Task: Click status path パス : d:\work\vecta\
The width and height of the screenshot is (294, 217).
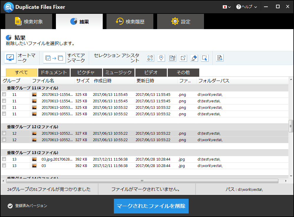Action: [244, 189]
